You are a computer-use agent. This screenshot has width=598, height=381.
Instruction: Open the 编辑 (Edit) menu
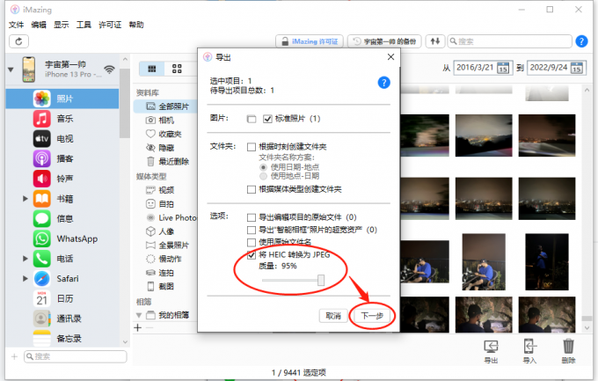click(39, 25)
